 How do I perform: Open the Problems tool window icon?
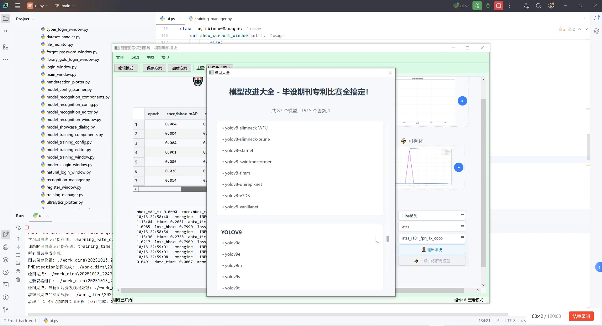pos(6,297)
